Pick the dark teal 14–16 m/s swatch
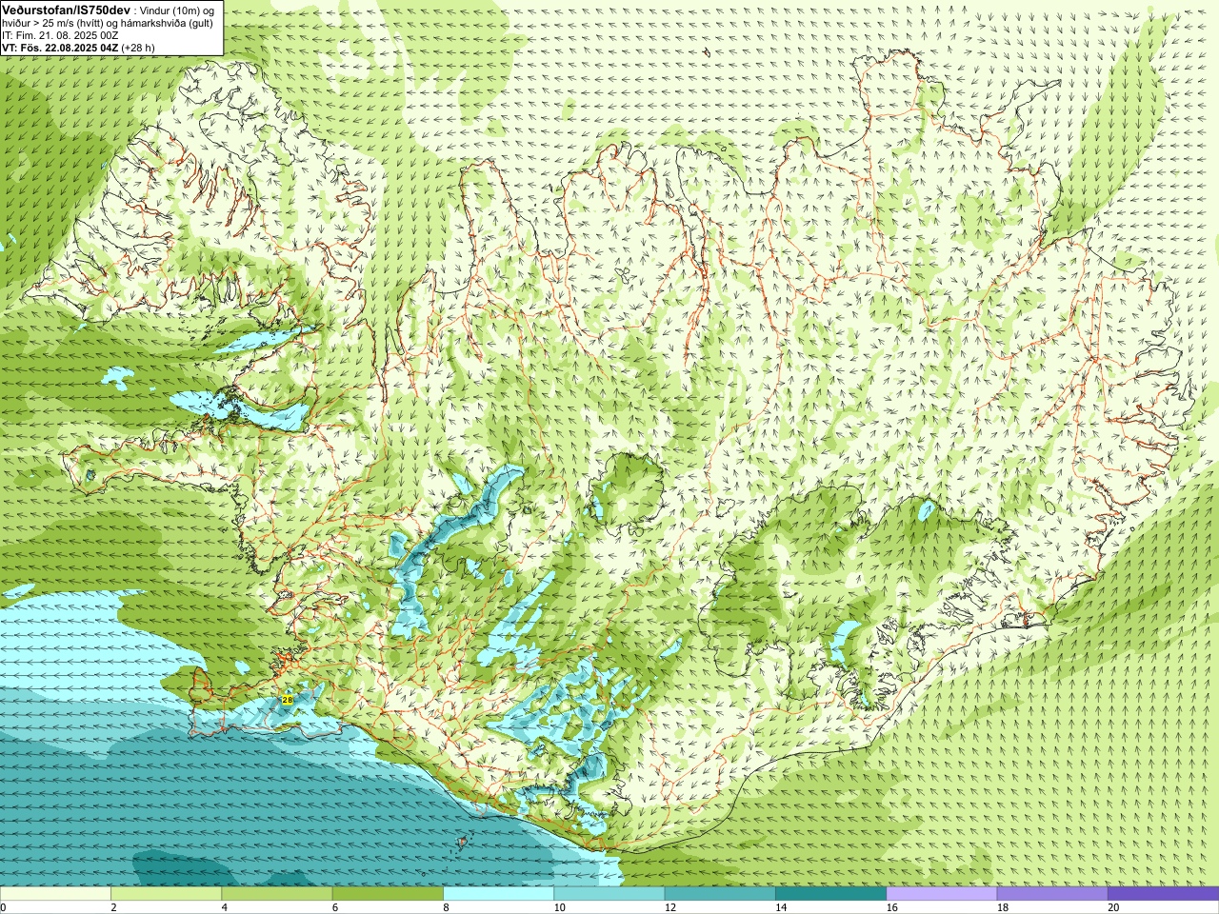 [830, 894]
